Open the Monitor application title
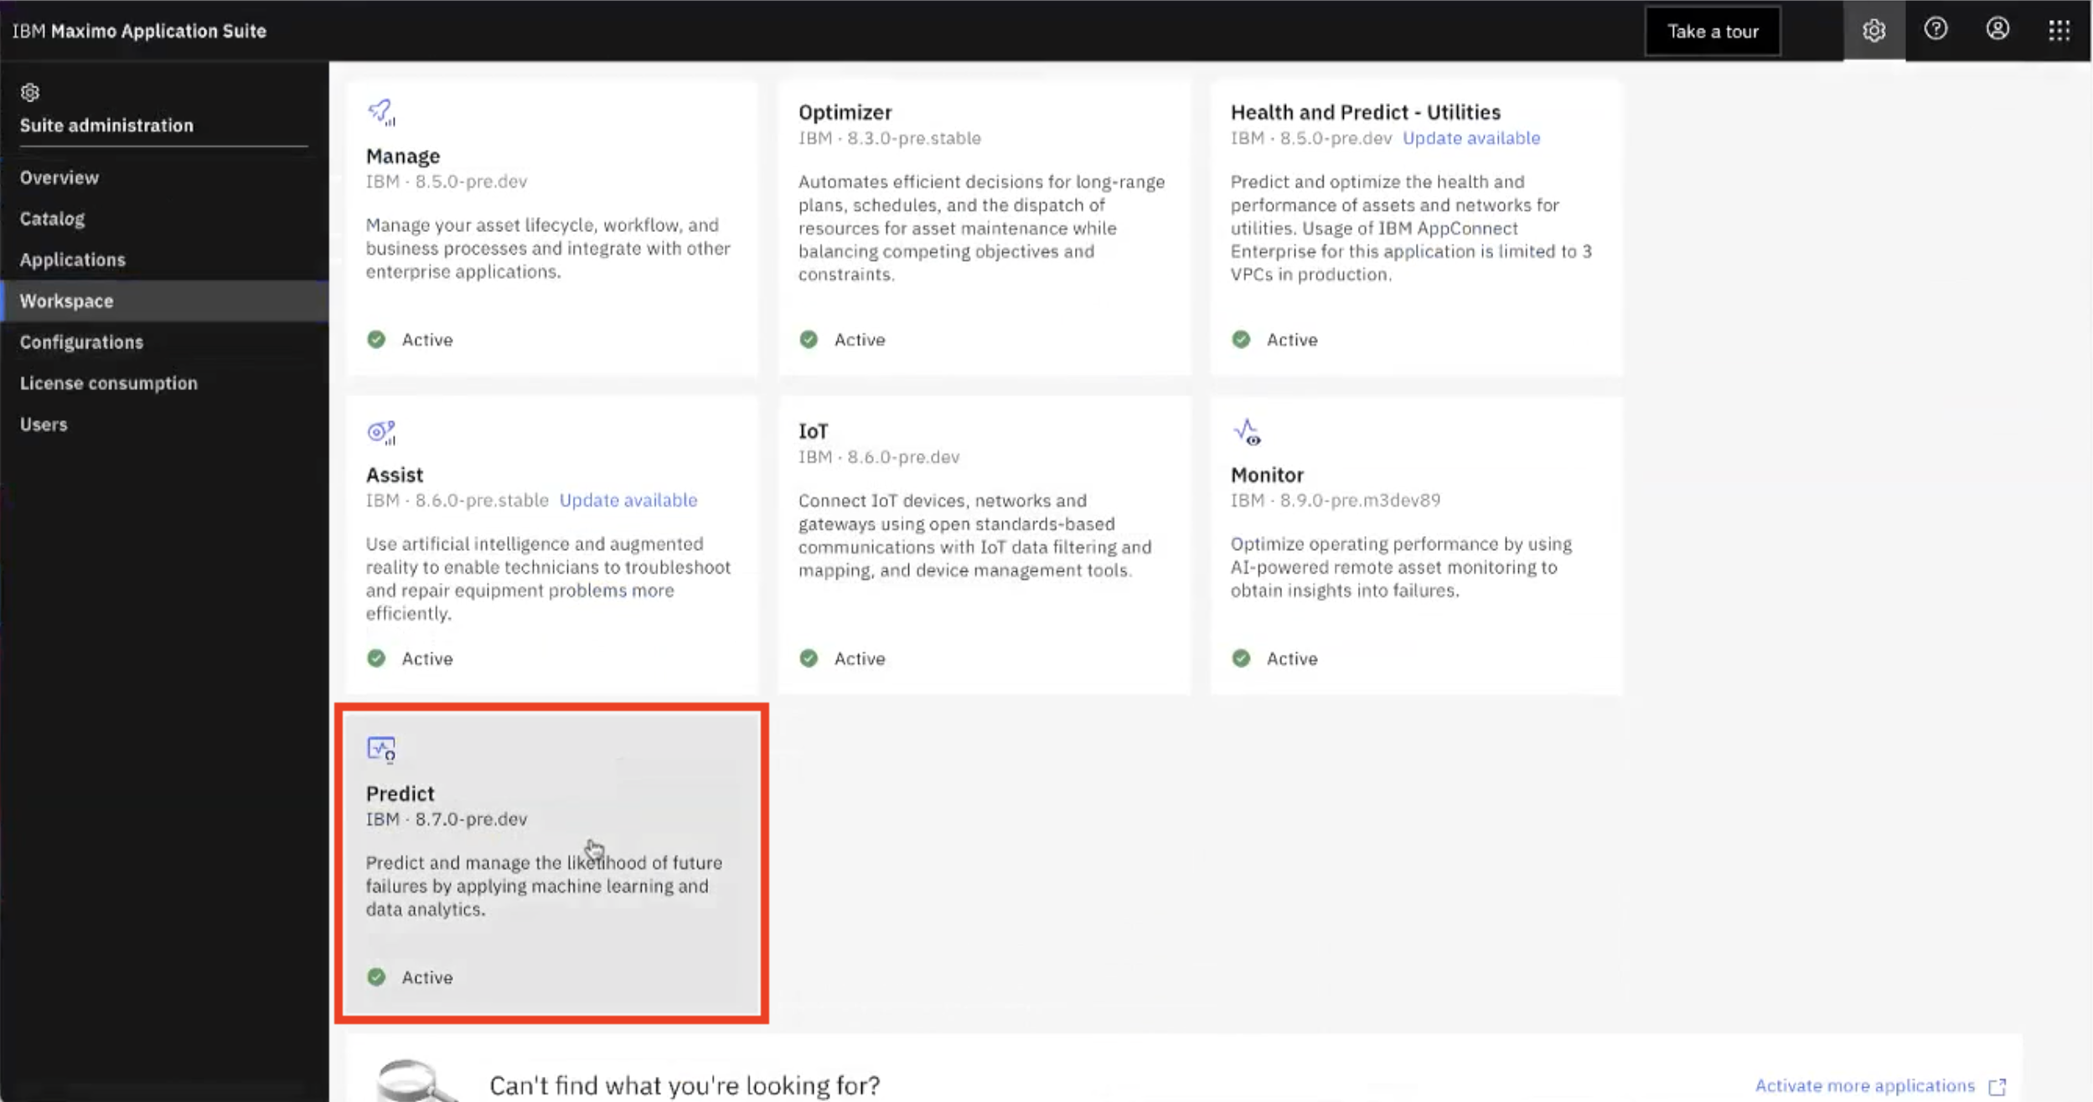This screenshot has height=1102, width=2093. [1267, 475]
